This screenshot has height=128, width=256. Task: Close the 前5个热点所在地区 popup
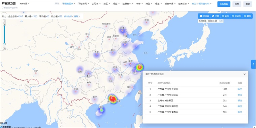click(245, 74)
